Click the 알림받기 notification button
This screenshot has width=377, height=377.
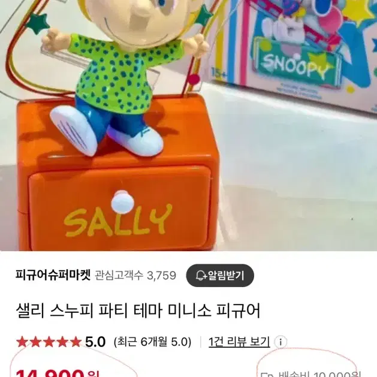pos(220,275)
